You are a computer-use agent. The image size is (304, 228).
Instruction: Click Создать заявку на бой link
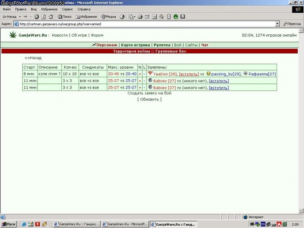click(149, 93)
